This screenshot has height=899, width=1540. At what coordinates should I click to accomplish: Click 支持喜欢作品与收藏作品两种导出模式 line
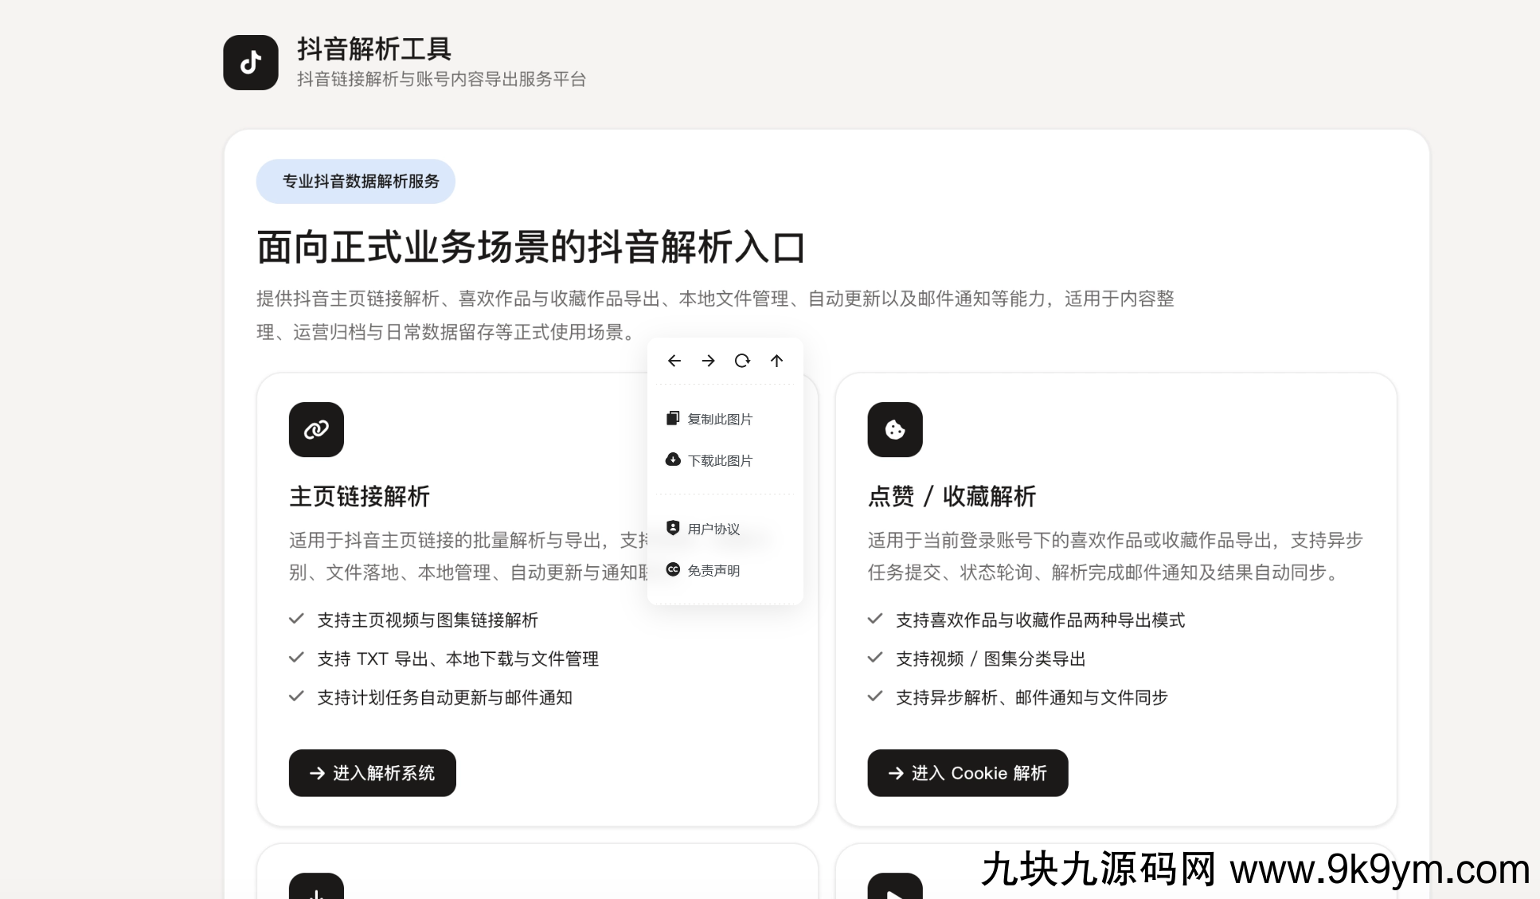(1041, 620)
